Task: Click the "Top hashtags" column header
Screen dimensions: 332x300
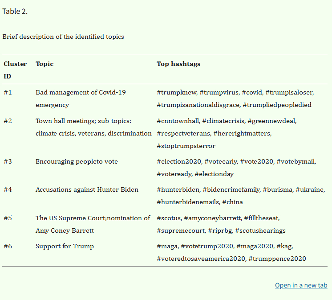Action: point(178,64)
